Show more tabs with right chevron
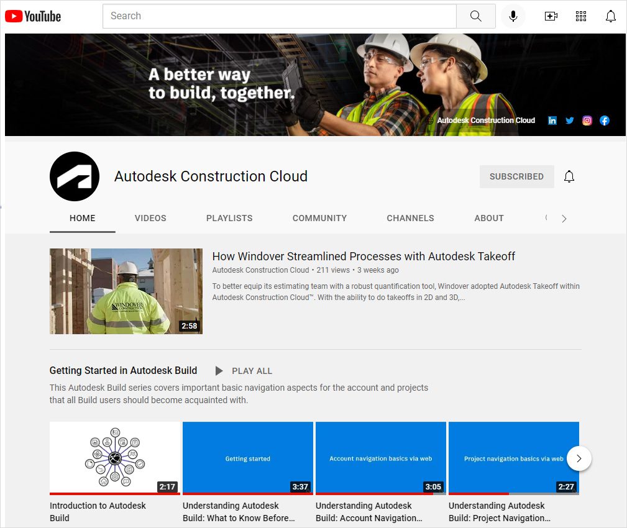The width and height of the screenshot is (627, 528). point(564,219)
